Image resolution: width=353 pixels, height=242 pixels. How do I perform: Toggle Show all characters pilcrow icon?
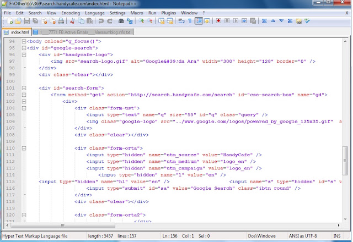(x=190, y=21)
